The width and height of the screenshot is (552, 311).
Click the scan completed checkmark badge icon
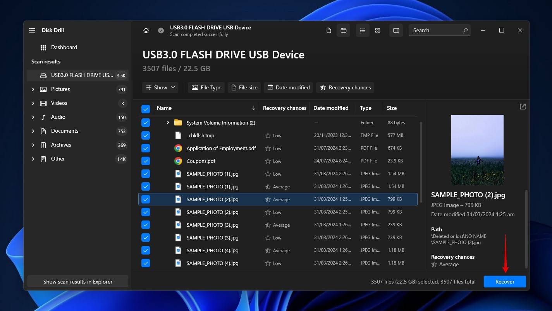pos(161,31)
